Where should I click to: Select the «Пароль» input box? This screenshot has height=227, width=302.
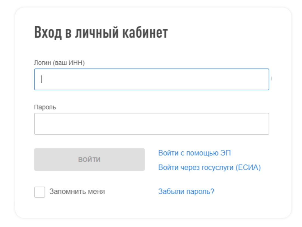[152, 124]
